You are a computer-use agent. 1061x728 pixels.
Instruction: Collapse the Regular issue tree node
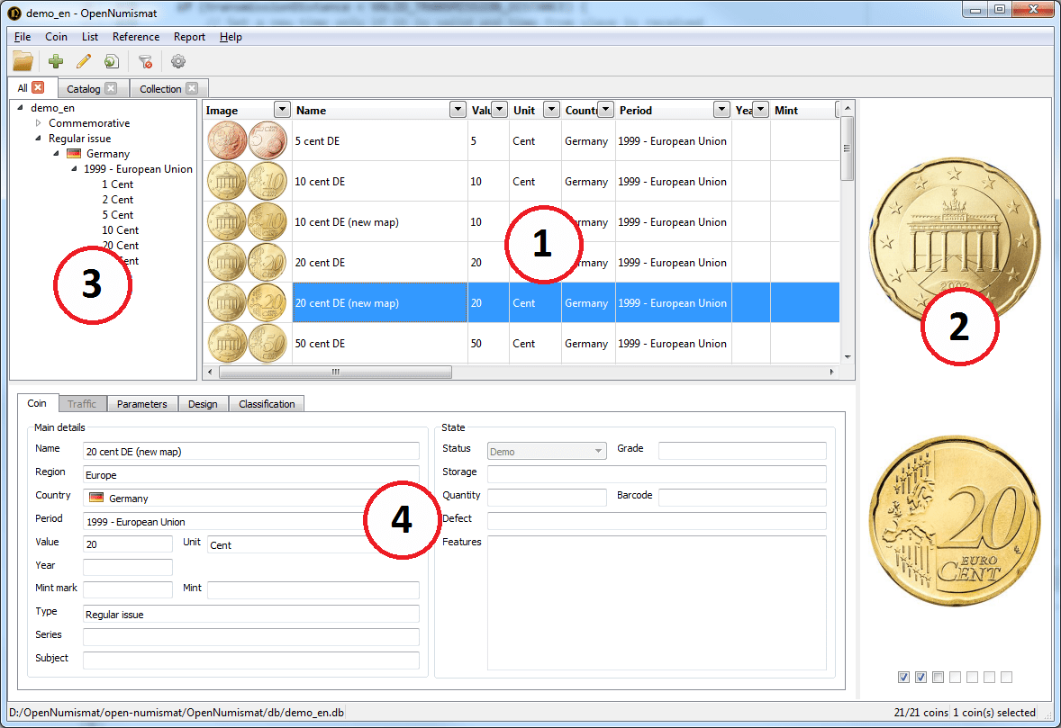[x=38, y=138]
